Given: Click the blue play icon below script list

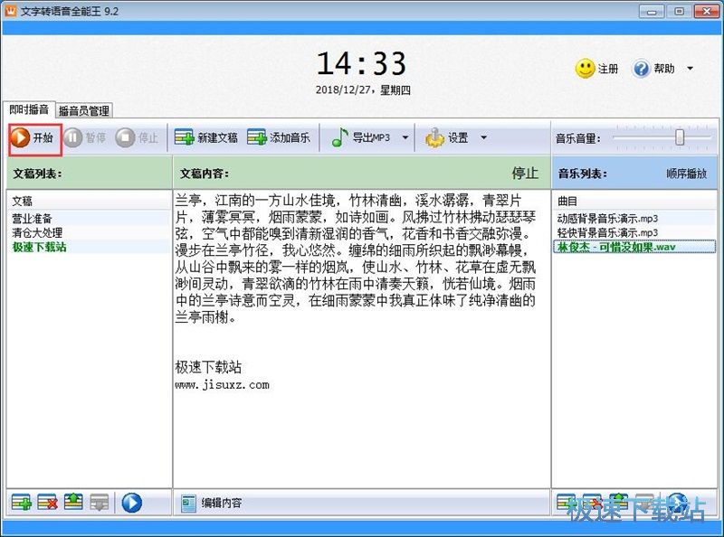Looking at the screenshot, I should 131,503.
